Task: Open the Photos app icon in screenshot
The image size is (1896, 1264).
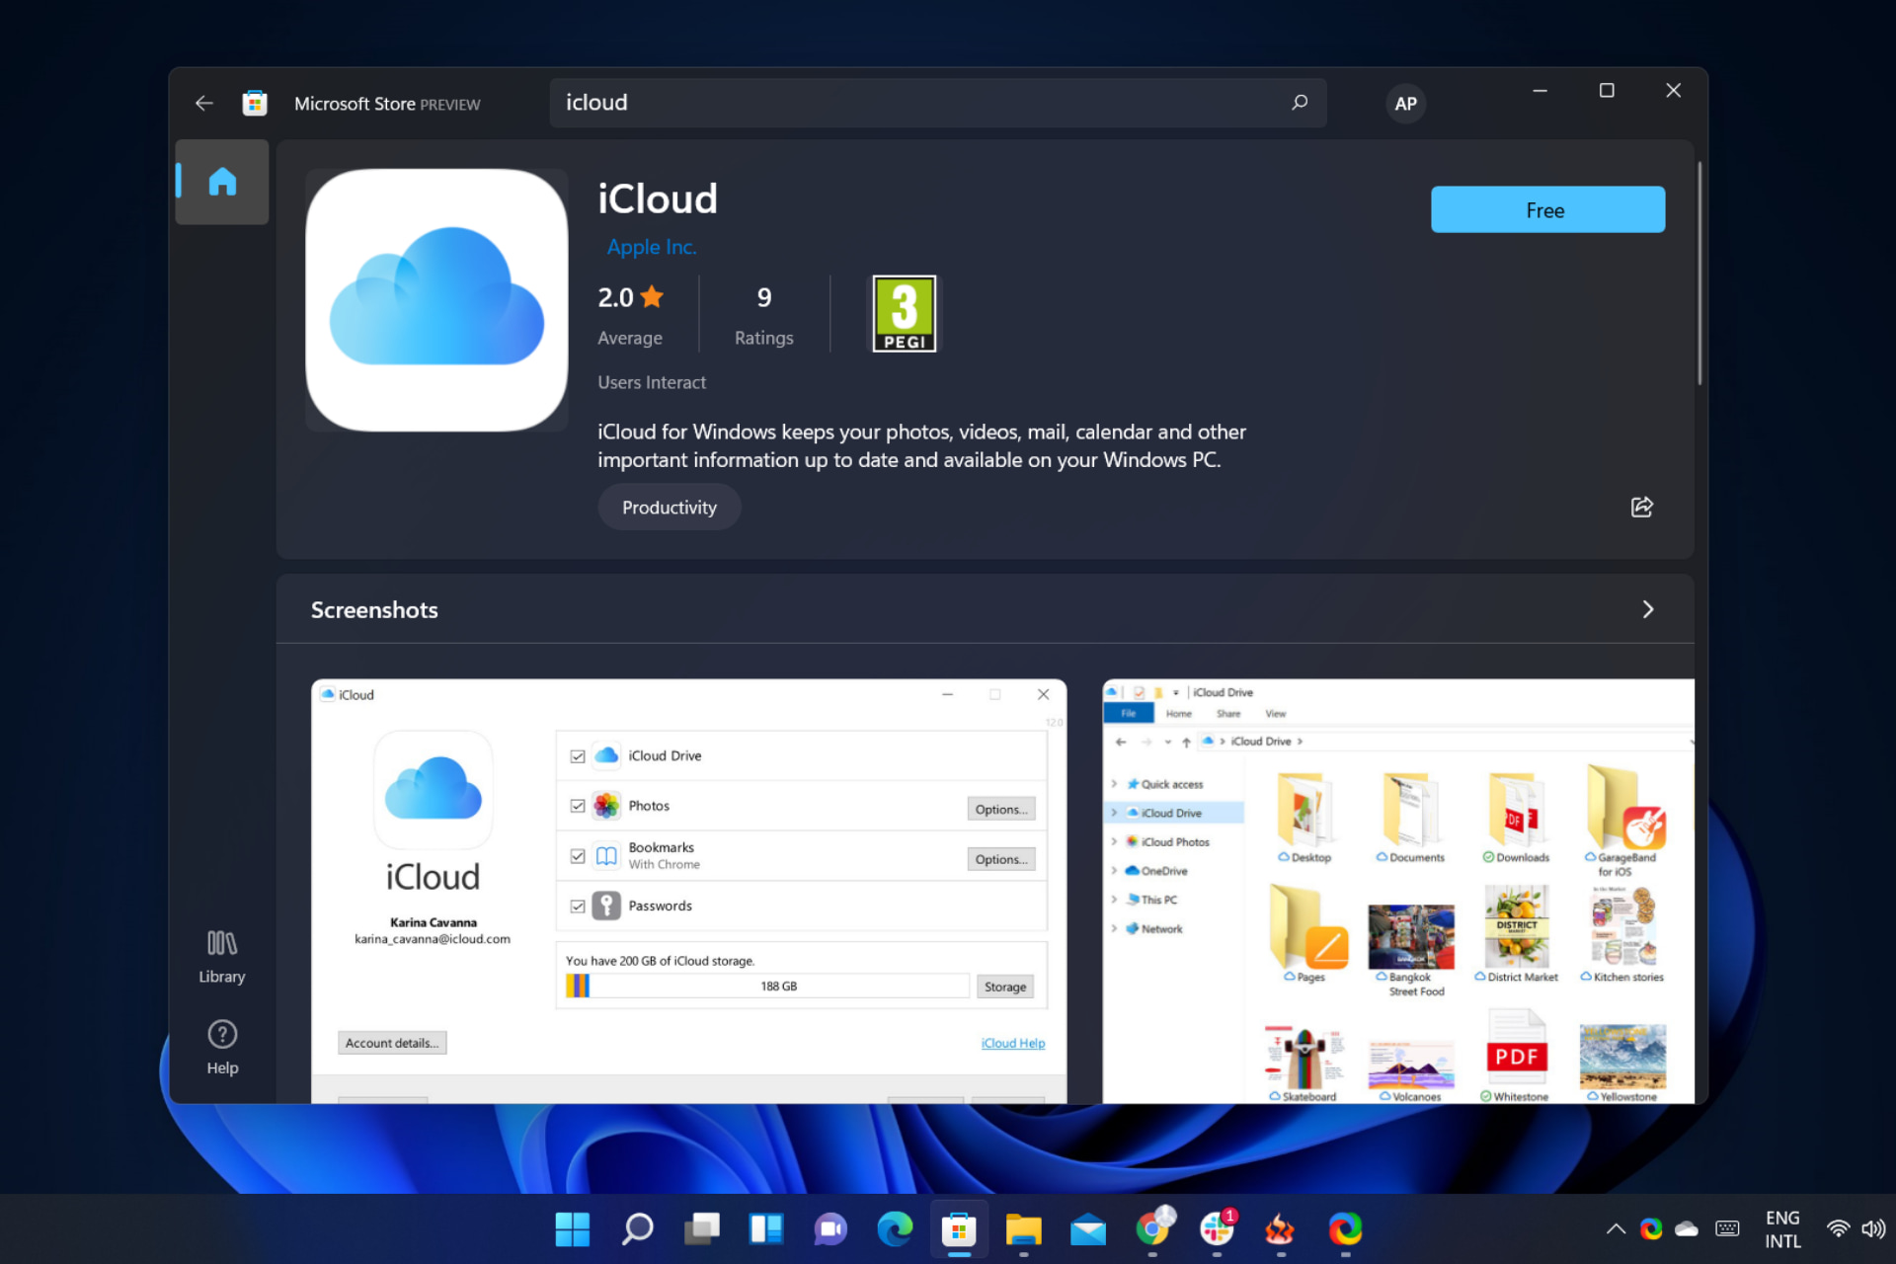Action: (608, 806)
